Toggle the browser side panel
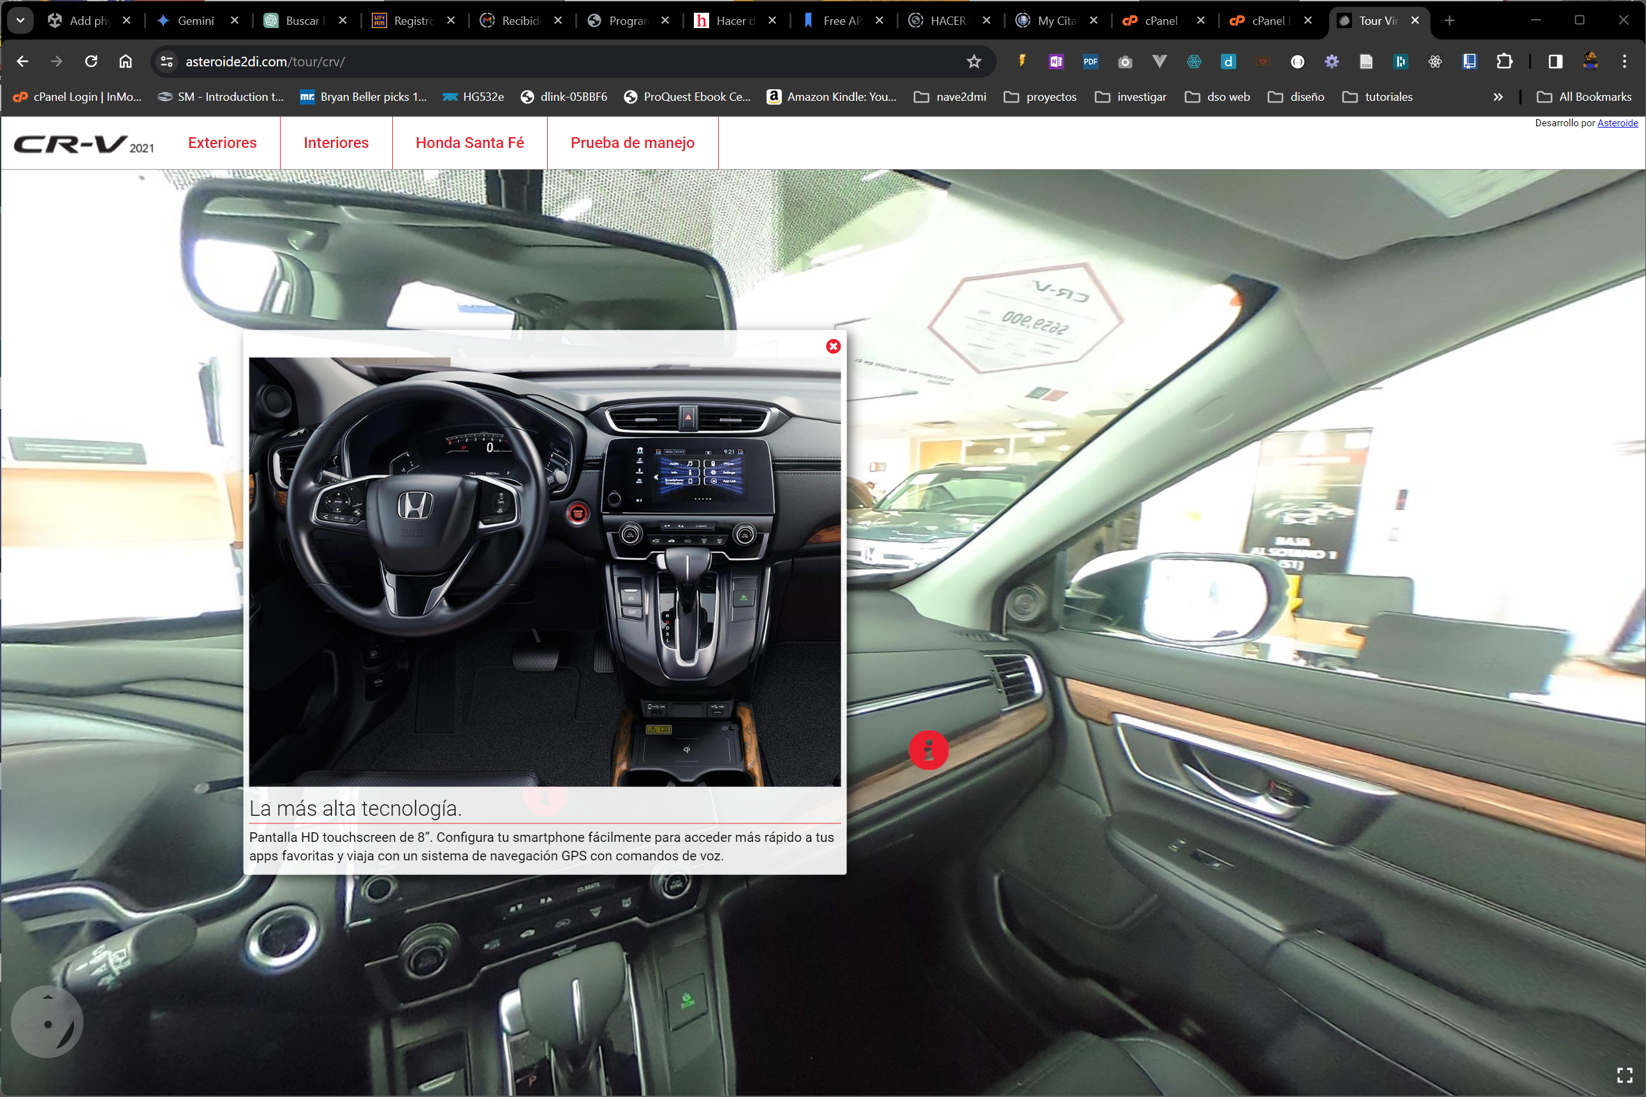Viewport: 1646px width, 1097px height. 1555,62
